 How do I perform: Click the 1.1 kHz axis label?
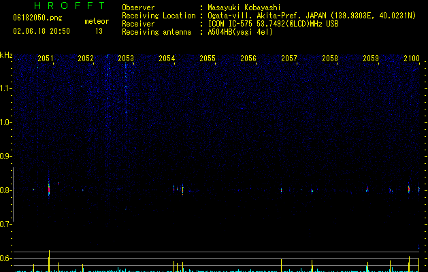tap(6, 88)
